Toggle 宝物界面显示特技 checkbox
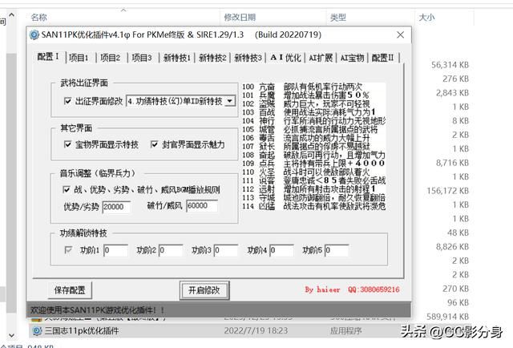Viewport: 513px width, 348px height. (x=67, y=144)
